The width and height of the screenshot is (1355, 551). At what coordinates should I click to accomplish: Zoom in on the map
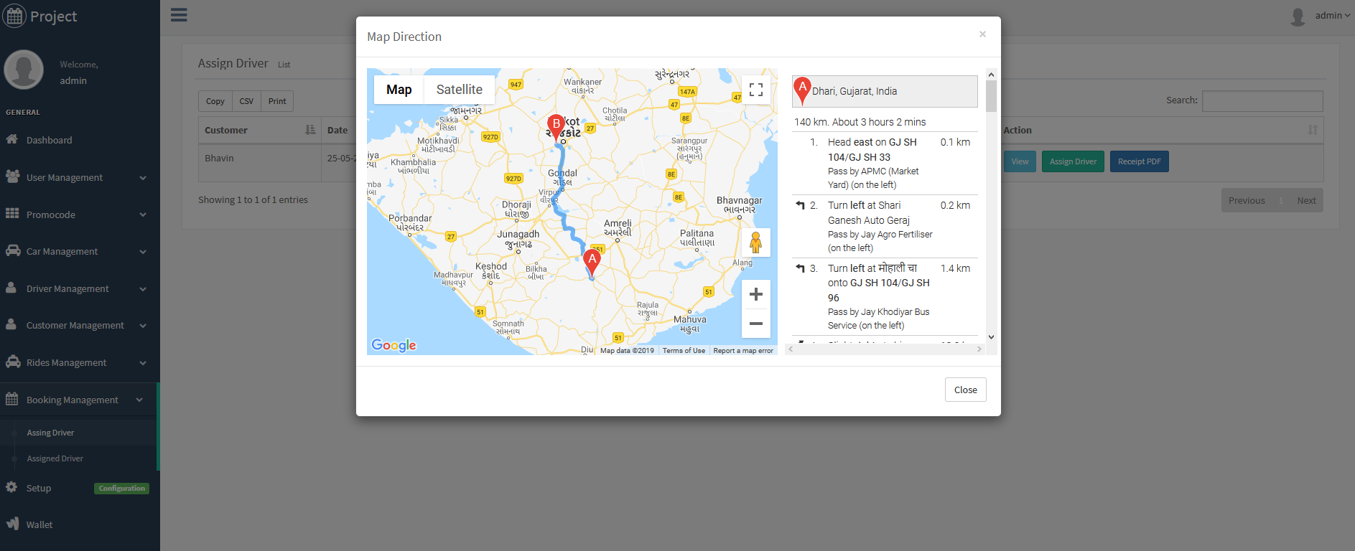coord(756,294)
